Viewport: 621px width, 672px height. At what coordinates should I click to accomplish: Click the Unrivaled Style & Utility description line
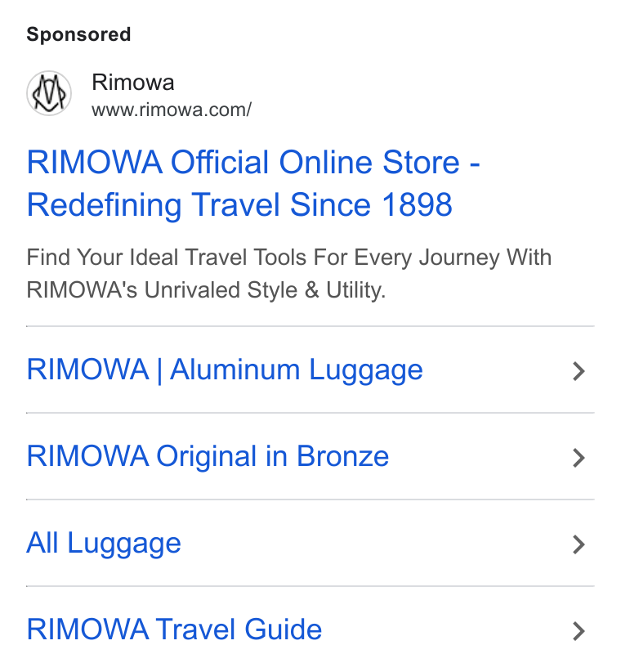206,290
